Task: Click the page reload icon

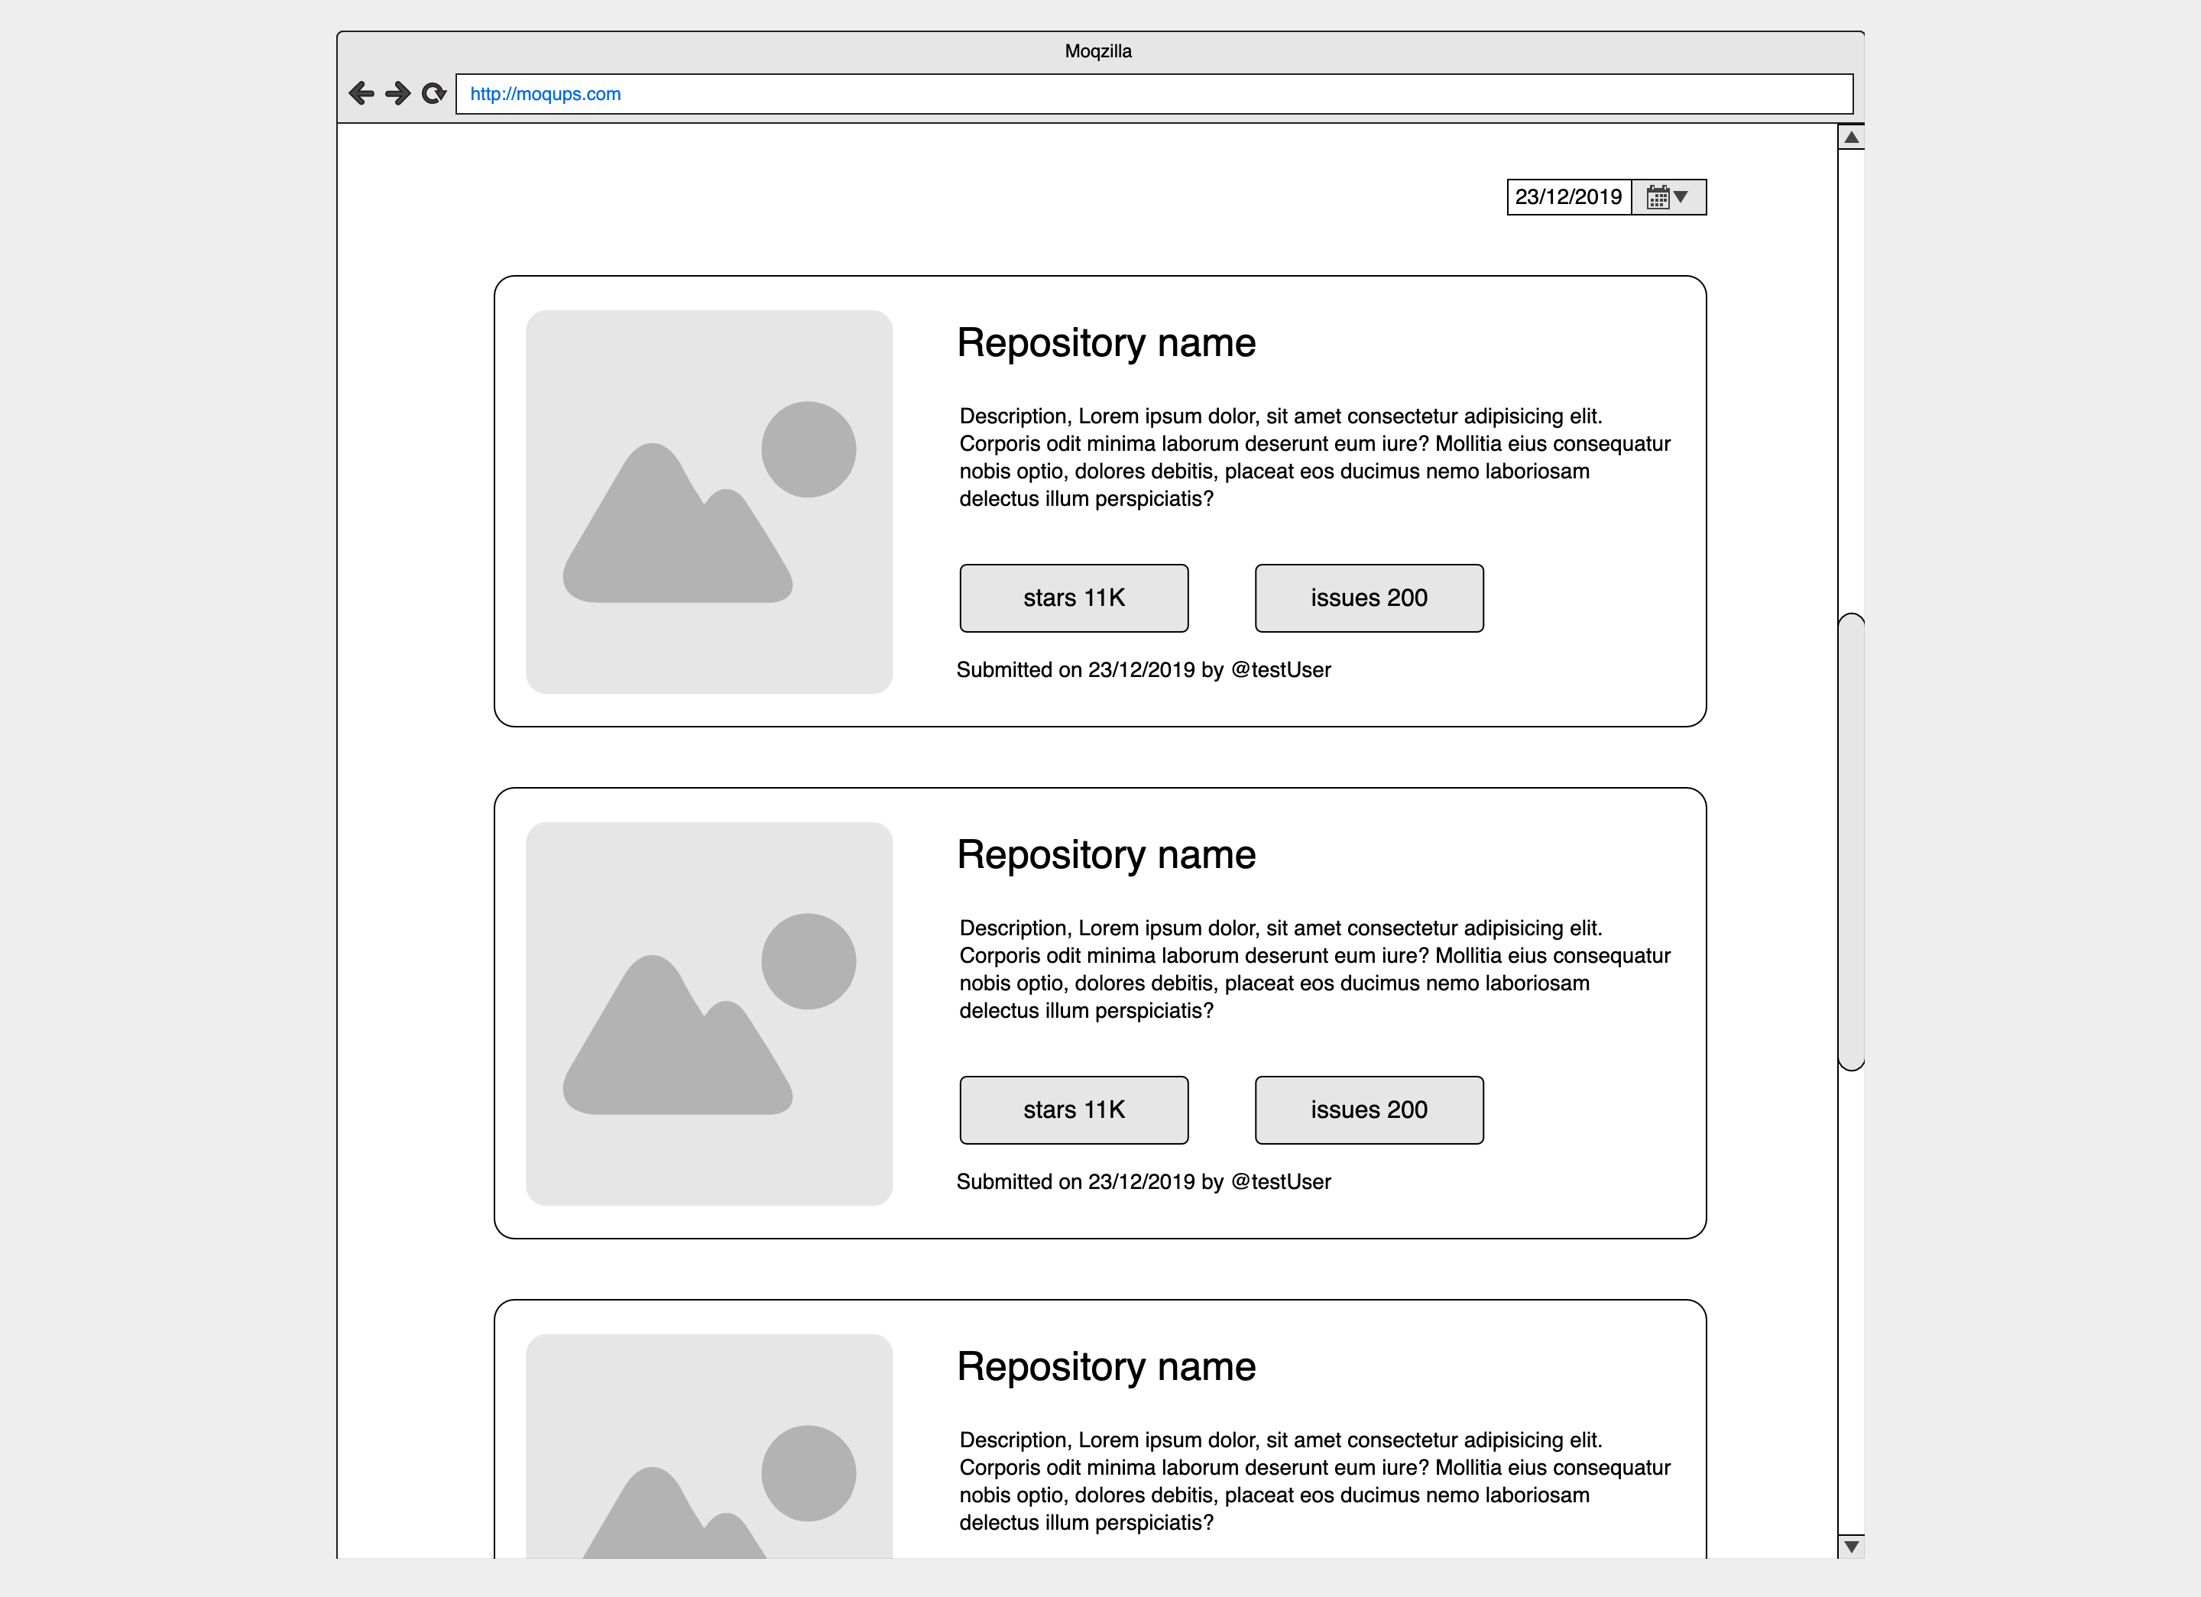Action: [x=434, y=93]
